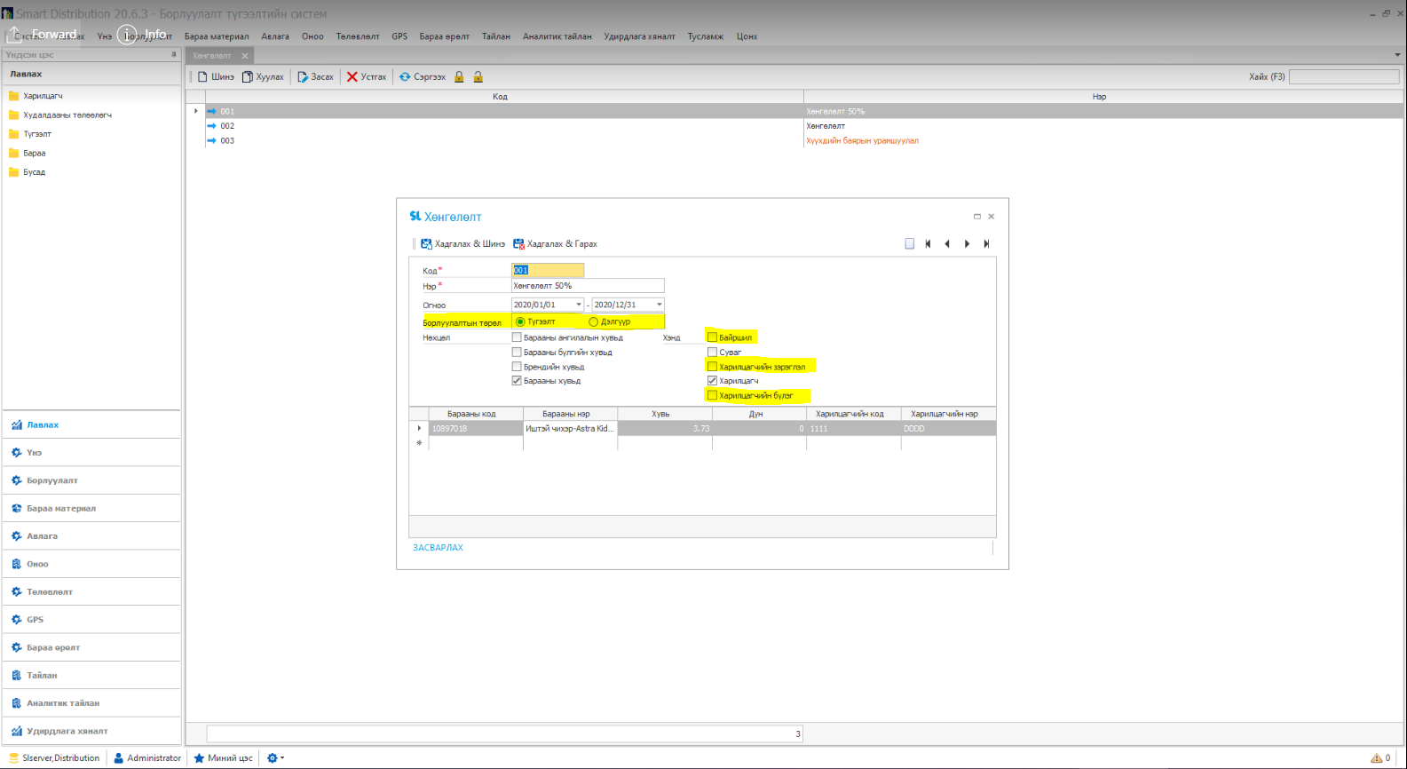Click the Хадгалах & Гарах save-and-exit icon
Image resolution: width=1407 pixels, height=769 pixels.
click(518, 244)
